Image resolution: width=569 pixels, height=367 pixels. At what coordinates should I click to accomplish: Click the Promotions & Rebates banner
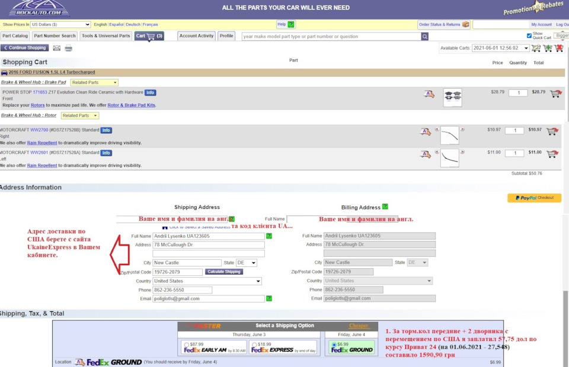tap(533, 8)
